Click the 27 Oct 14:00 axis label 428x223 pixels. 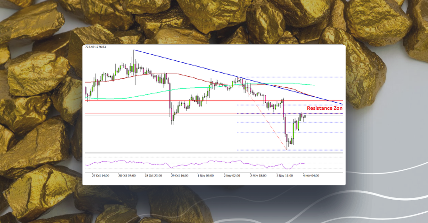click(x=100, y=175)
